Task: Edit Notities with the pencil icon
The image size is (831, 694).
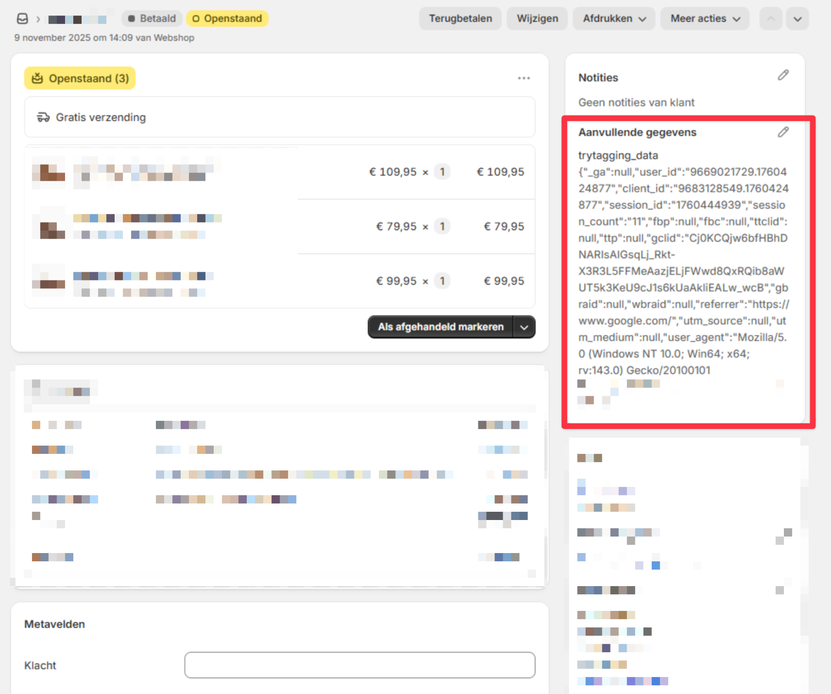Action: click(783, 75)
